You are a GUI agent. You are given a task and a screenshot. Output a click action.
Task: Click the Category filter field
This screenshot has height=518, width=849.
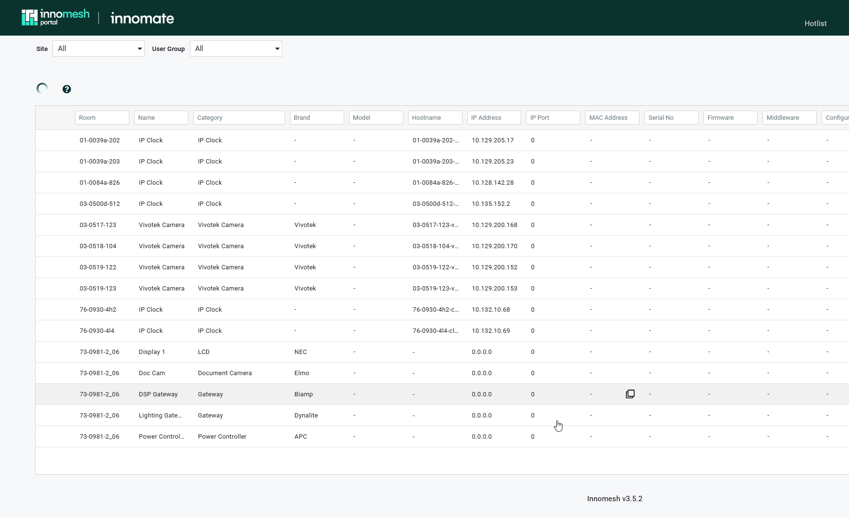[x=239, y=117]
